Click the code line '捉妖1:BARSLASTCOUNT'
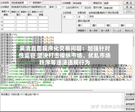Screen dimensions: 135x112 click(x=27, y=83)
